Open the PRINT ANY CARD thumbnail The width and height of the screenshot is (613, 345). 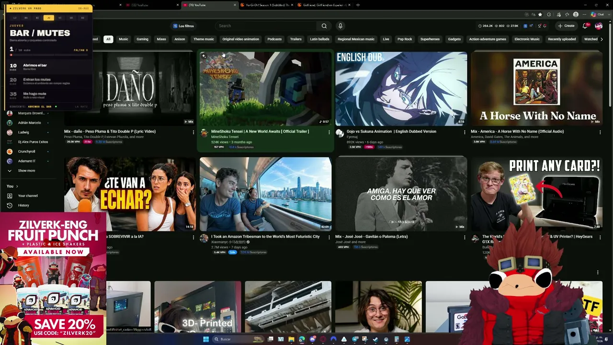click(x=537, y=194)
